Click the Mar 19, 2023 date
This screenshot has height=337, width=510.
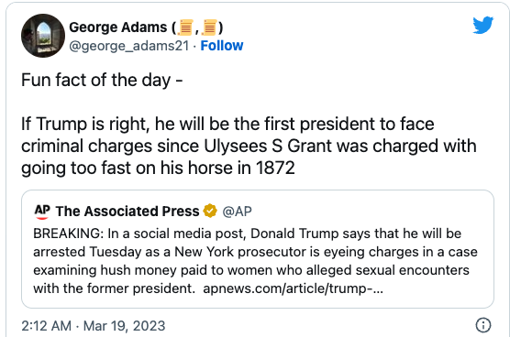click(x=124, y=326)
